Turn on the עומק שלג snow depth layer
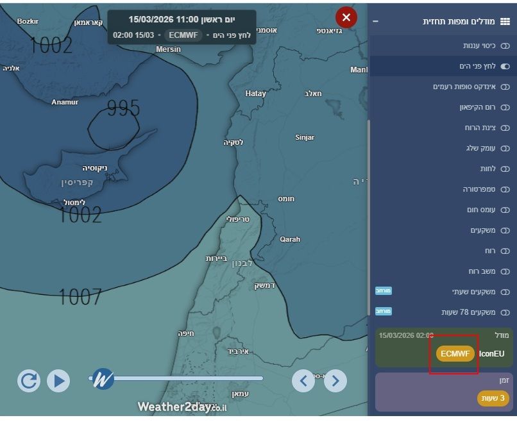Screen dimensions: 517x427 click(x=505, y=148)
